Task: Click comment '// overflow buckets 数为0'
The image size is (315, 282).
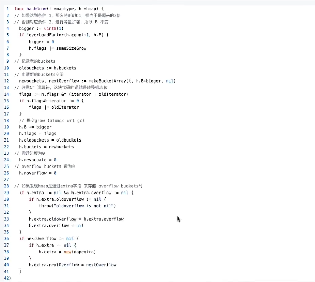Action: (x=45, y=166)
